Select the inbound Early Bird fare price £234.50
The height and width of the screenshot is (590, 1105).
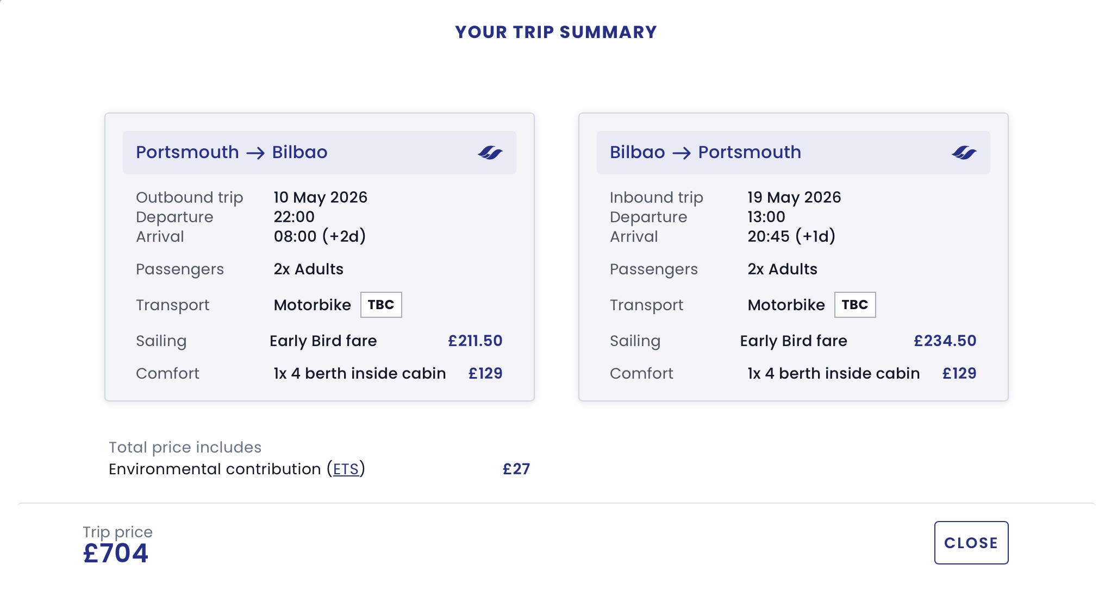pos(945,341)
